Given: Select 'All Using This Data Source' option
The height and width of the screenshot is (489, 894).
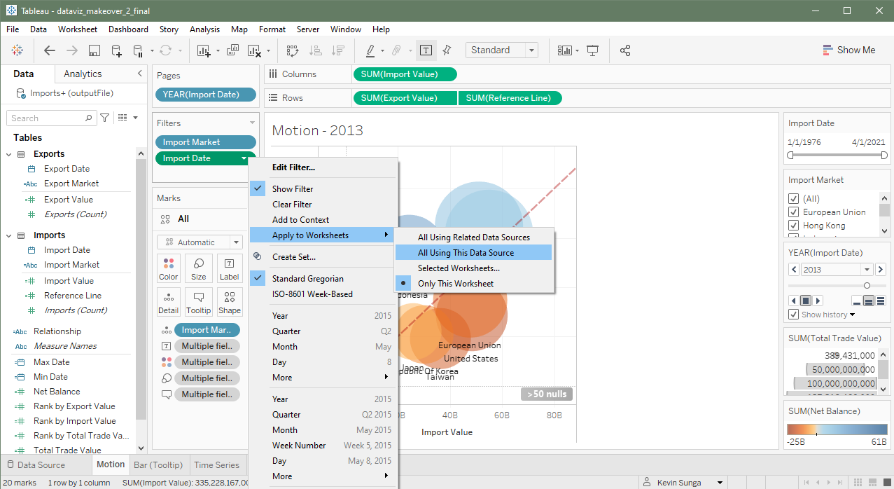Looking at the screenshot, I should [466, 253].
